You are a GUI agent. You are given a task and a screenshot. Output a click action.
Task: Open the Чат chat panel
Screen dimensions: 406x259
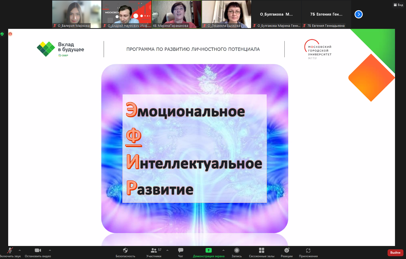(181, 252)
